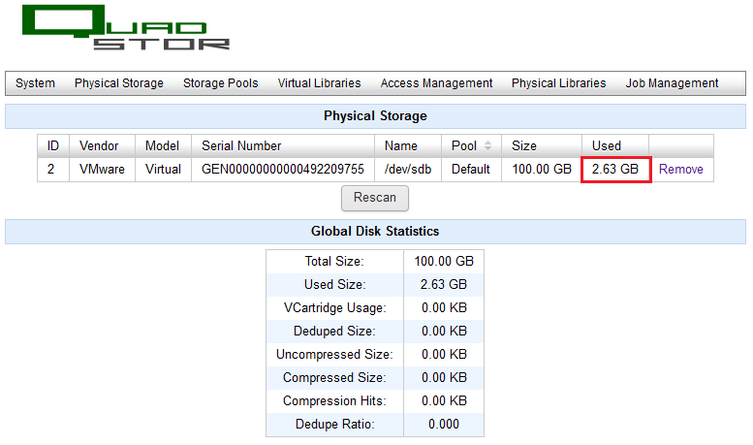This screenshot has height=445, width=753.
Task: Select the VMware vendor cell
Action: point(103,169)
